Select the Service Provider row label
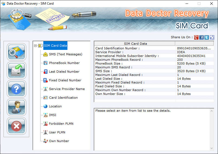Image resolution: width=218 pixels, height=154 pixels. click(109, 52)
